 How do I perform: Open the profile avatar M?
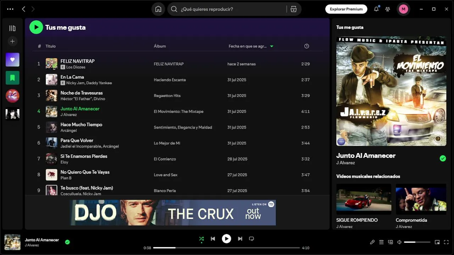[403, 9]
